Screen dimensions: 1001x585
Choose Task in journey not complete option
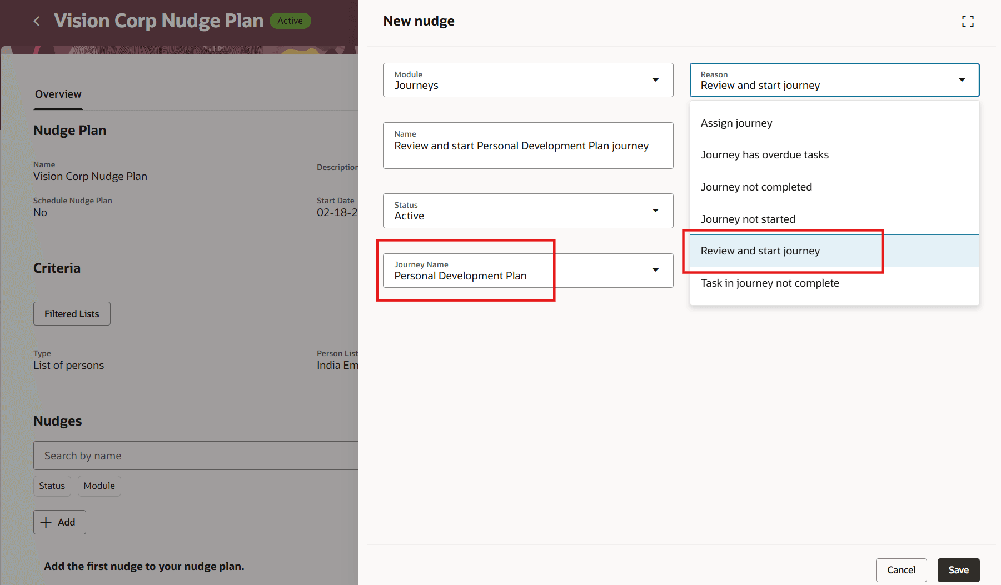[x=770, y=283]
